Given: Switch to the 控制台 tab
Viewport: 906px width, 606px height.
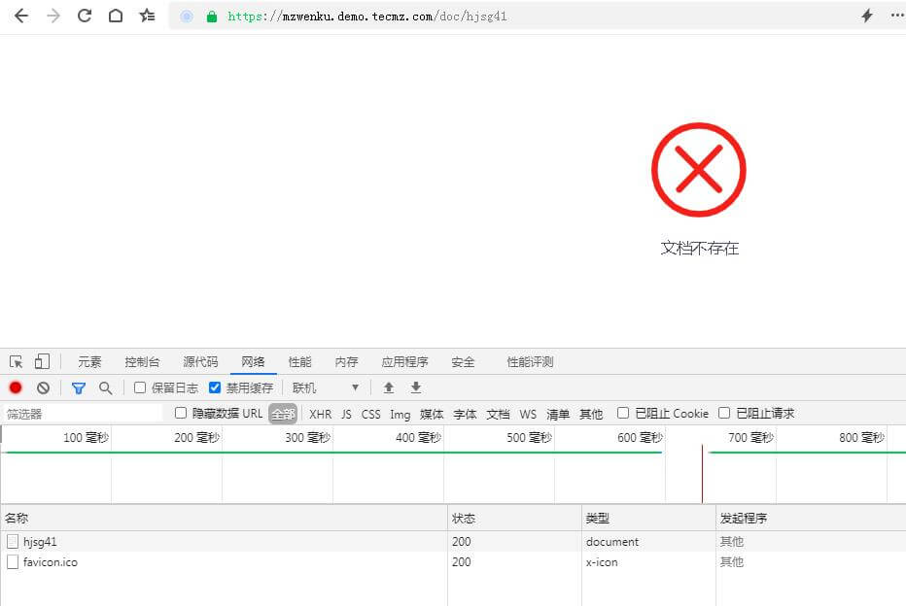Looking at the screenshot, I should click(142, 362).
